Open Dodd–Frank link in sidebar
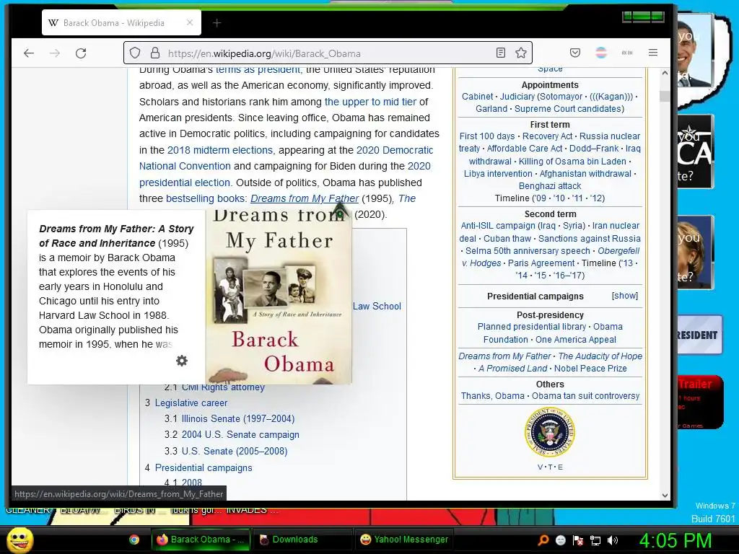Image resolution: width=739 pixels, height=554 pixels. tap(593, 148)
